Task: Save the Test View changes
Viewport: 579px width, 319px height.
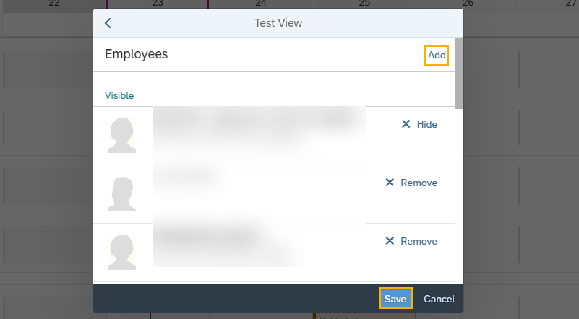Action: (395, 299)
